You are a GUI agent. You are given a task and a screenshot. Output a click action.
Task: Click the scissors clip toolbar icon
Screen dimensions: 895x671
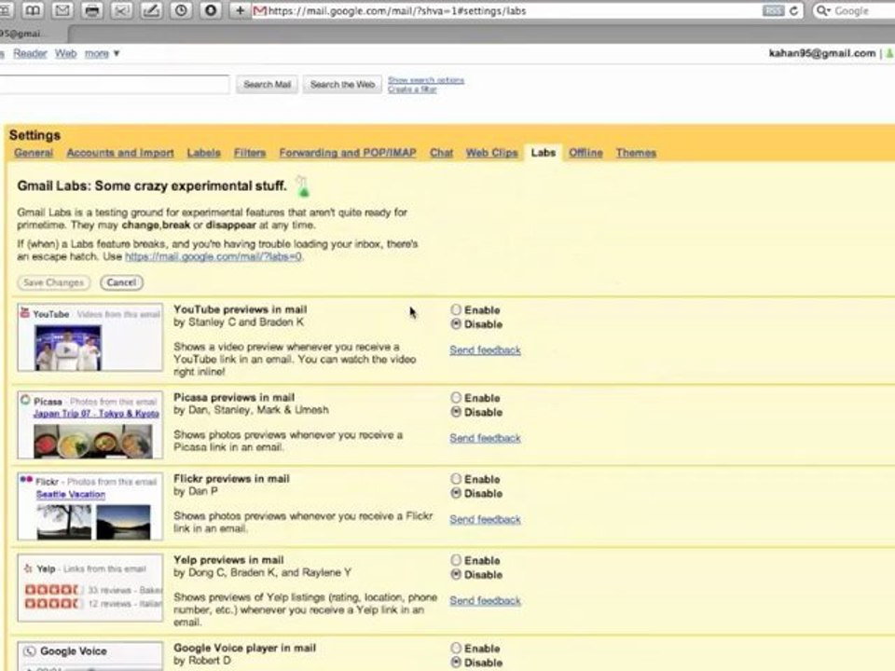pyautogui.click(x=121, y=10)
